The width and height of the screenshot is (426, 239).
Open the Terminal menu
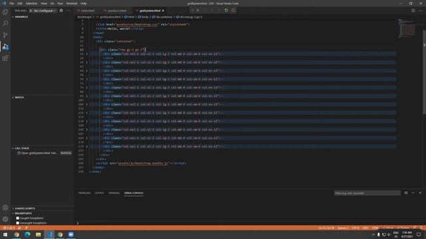[x=71, y=3]
